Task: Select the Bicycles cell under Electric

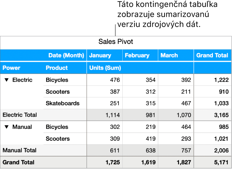Action: coord(57,80)
